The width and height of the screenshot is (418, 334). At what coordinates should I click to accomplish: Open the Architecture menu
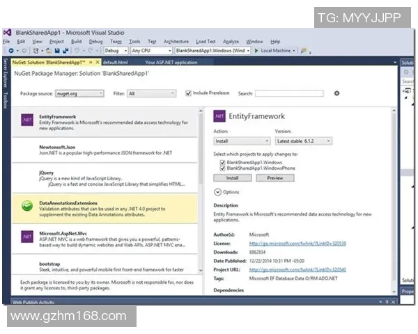[x=176, y=42]
